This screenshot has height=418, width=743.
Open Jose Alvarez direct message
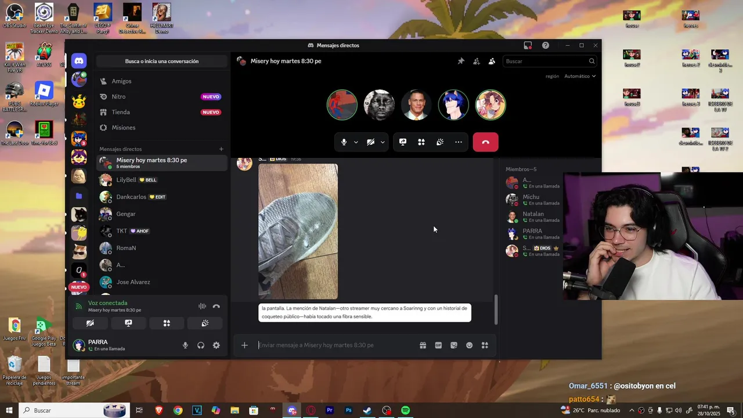[x=161, y=282]
